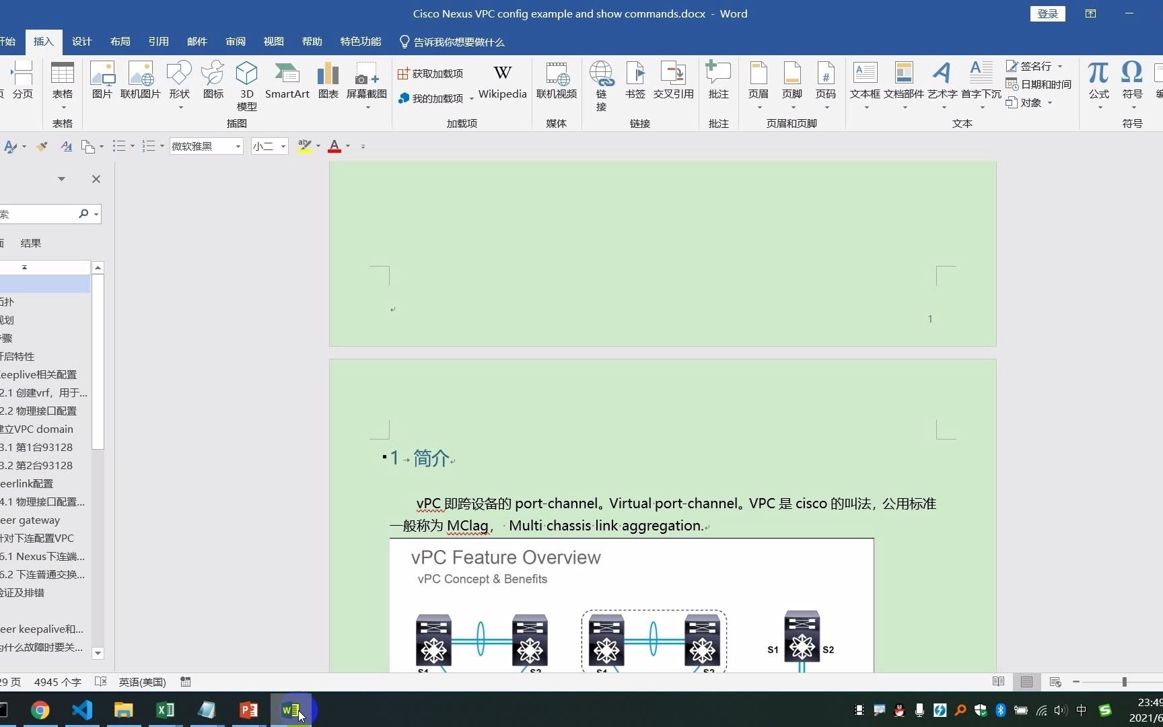Insert a 交叉引用 cross-reference
Screen dimensions: 1163x727
pos(674,81)
